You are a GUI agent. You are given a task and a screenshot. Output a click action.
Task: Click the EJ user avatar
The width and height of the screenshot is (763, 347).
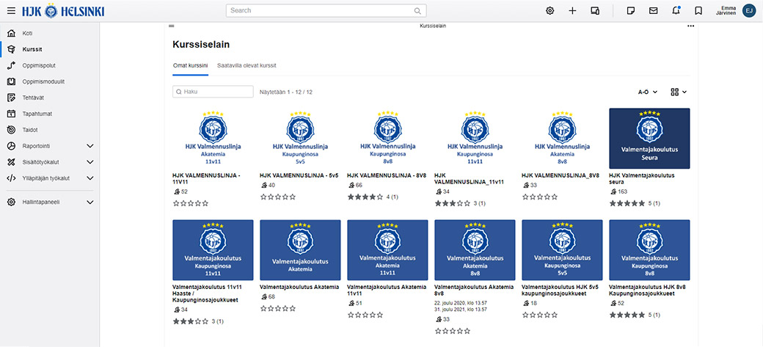749,11
